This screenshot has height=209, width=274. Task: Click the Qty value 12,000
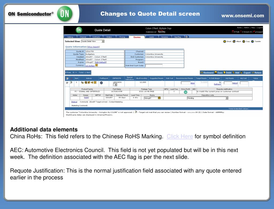point(143,82)
